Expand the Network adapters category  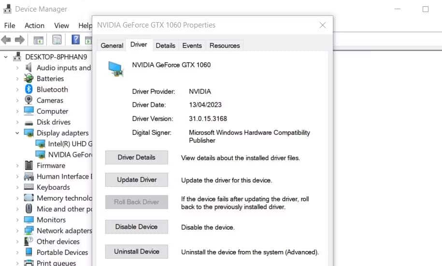(x=17, y=231)
